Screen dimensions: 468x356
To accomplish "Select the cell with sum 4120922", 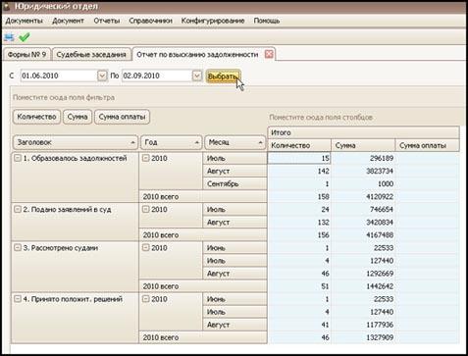I will point(363,197).
